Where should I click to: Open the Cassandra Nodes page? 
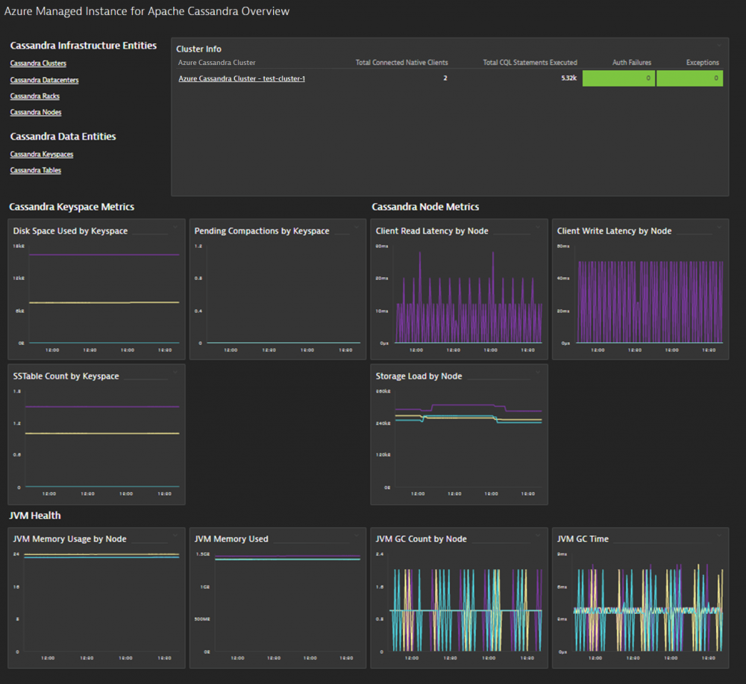(35, 112)
